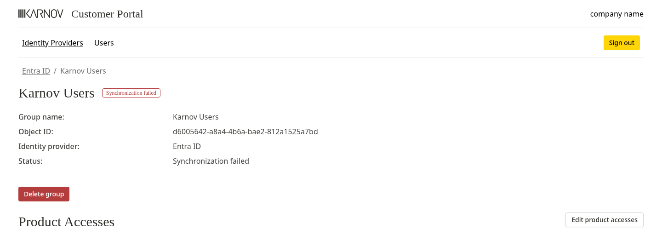Open Edit product accesses

tap(604, 220)
